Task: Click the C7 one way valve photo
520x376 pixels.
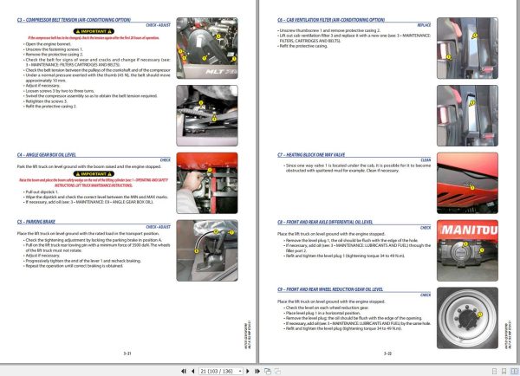Action: [x=467, y=183]
